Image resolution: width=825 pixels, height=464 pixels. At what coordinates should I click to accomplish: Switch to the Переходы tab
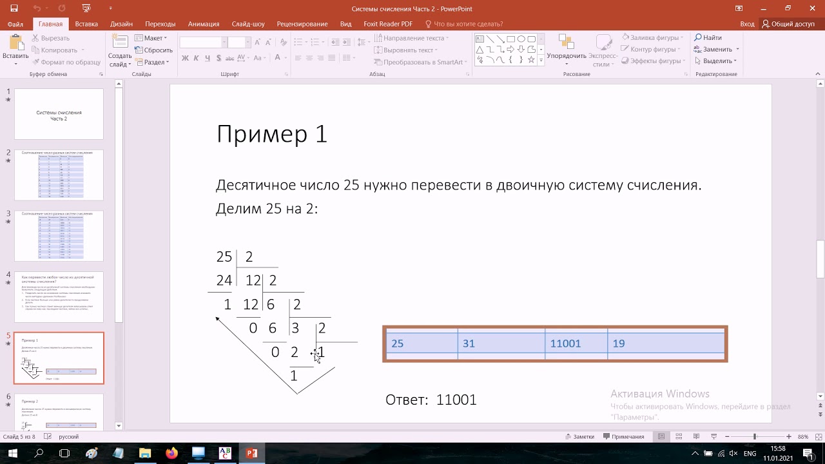coord(160,24)
